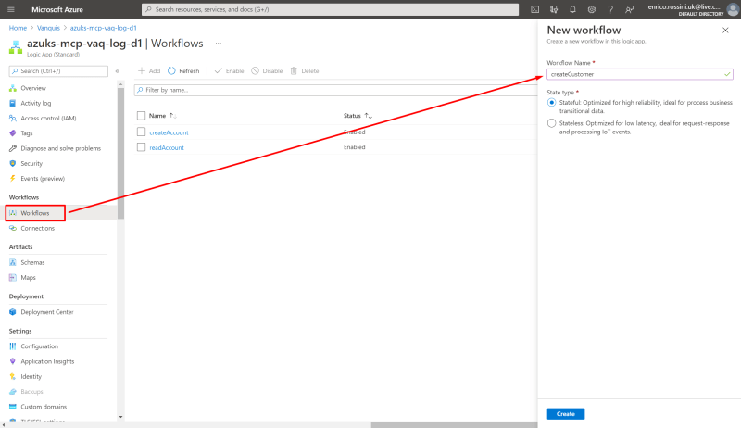741x428 pixels.
Task: Go to Vanquis breadcrumb
Action: [49, 28]
